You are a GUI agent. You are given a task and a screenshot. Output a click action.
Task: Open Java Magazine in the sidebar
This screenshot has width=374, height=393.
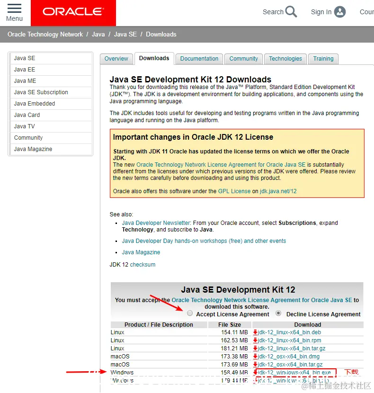tap(51, 149)
